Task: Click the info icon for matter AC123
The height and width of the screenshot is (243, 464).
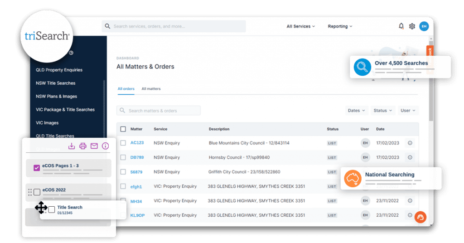Action: [410, 143]
